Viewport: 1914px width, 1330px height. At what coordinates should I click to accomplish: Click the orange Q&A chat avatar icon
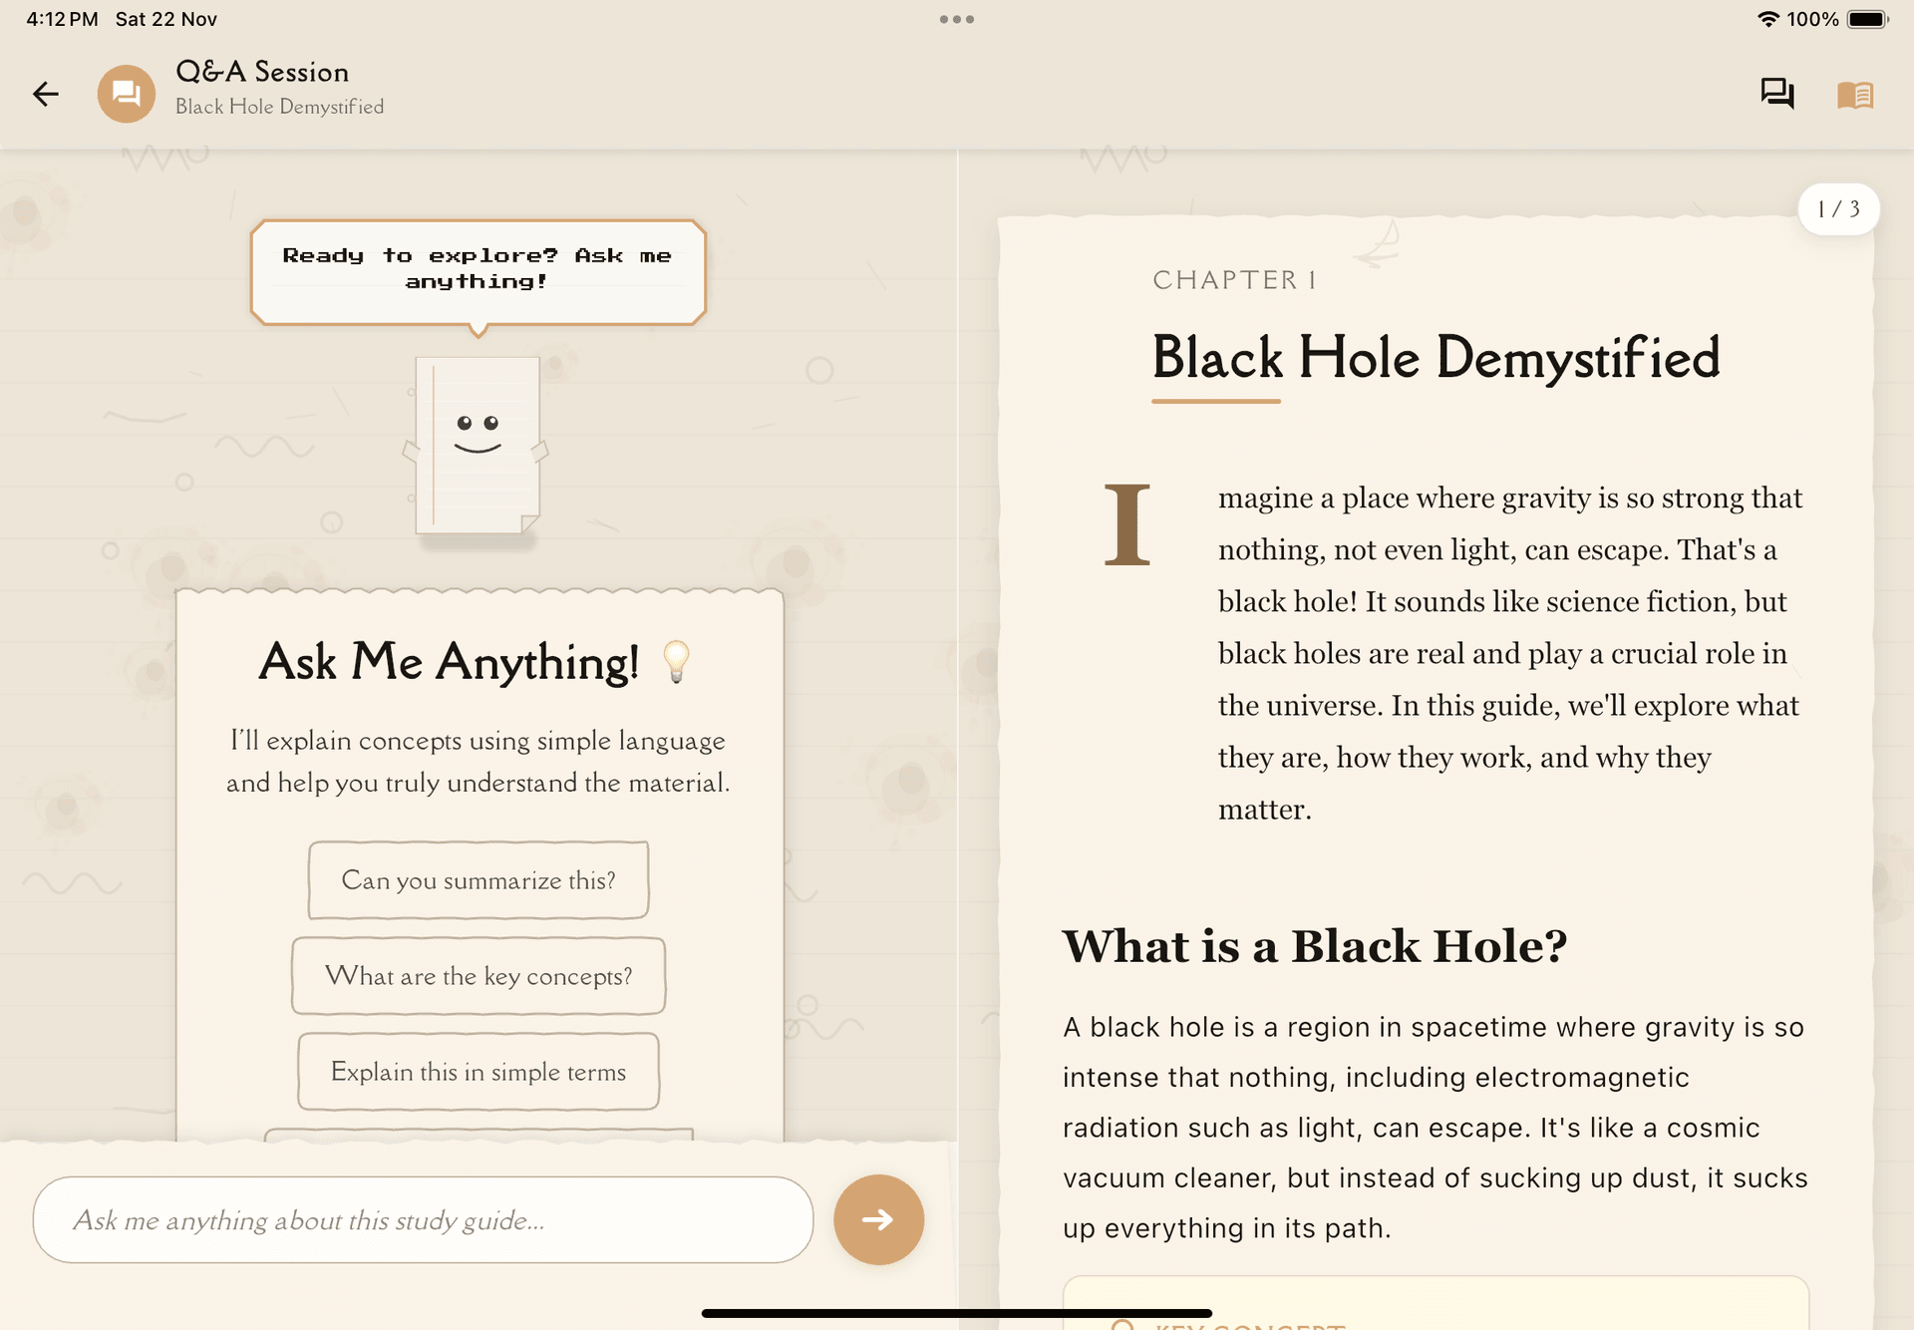point(126,94)
